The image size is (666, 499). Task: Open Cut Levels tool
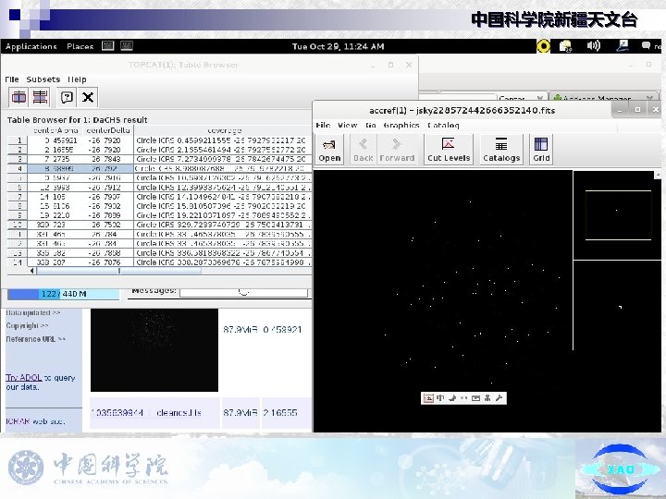pyautogui.click(x=449, y=150)
